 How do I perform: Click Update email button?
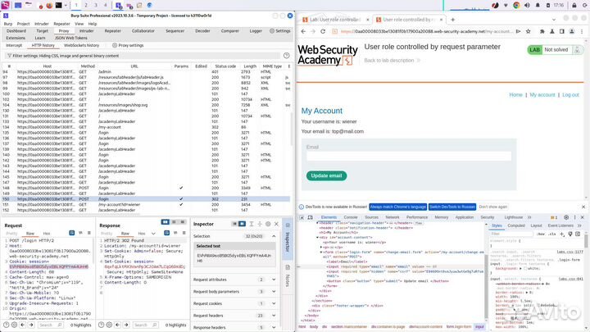[x=326, y=175]
